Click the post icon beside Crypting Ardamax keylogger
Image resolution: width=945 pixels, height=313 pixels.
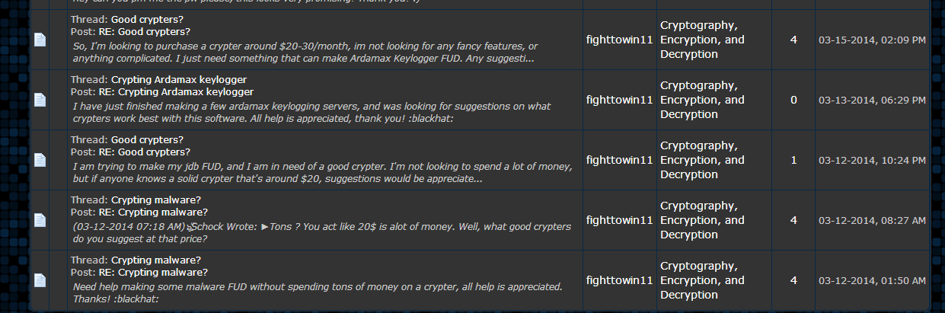coord(40,100)
